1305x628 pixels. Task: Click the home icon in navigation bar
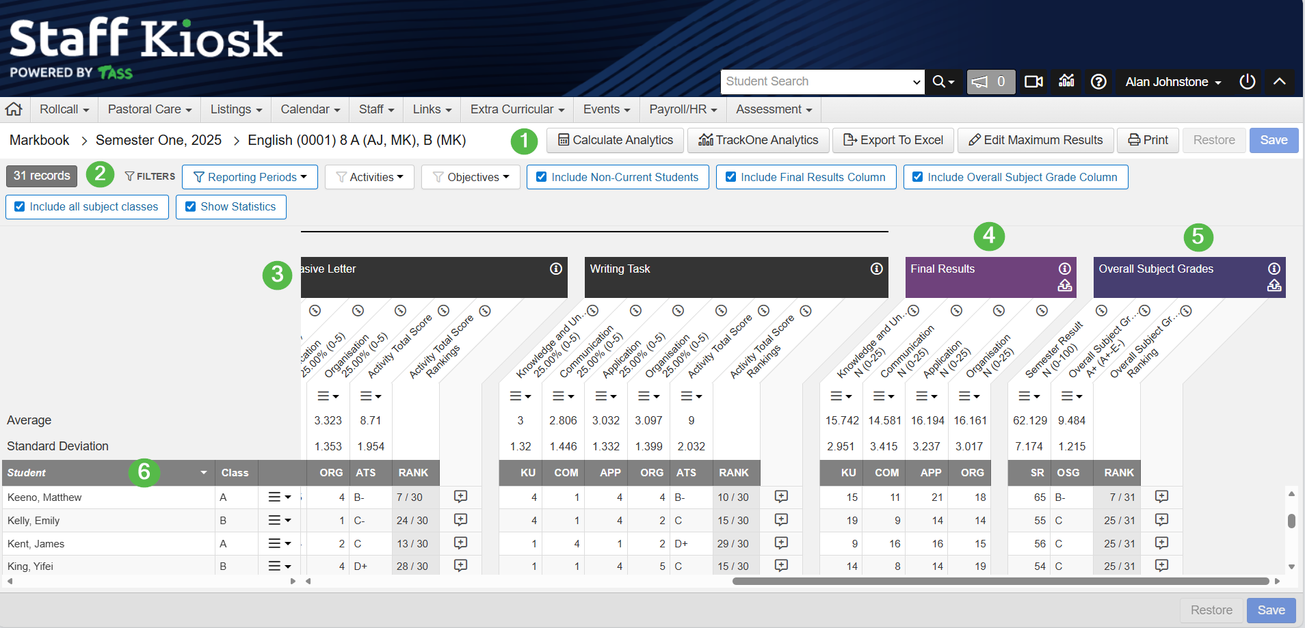pyautogui.click(x=14, y=109)
